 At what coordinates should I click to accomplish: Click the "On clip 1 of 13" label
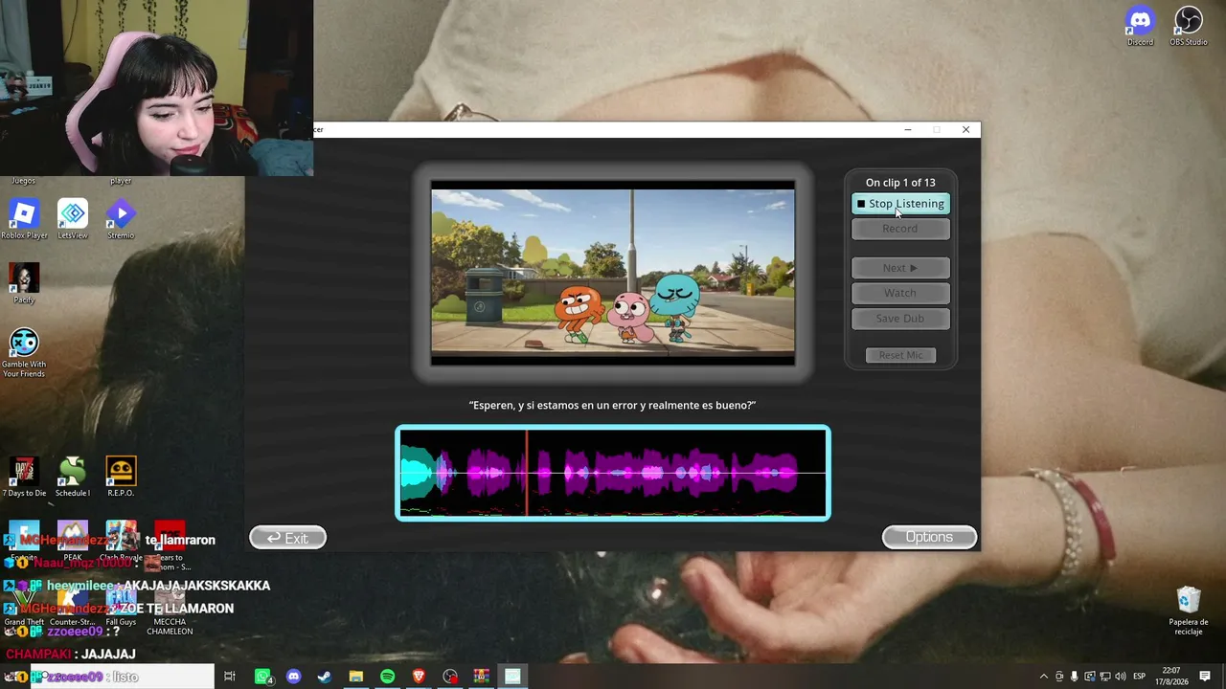[x=900, y=183]
